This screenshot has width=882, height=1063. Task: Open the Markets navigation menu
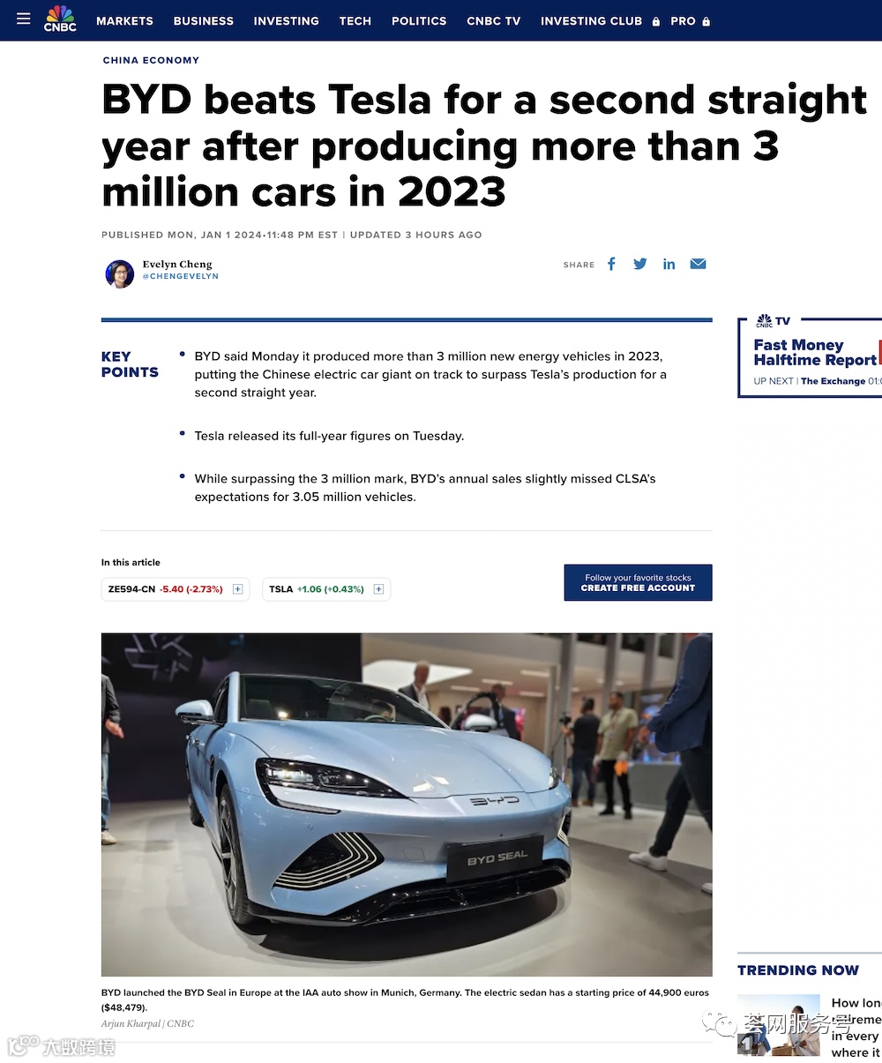[x=124, y=20]
